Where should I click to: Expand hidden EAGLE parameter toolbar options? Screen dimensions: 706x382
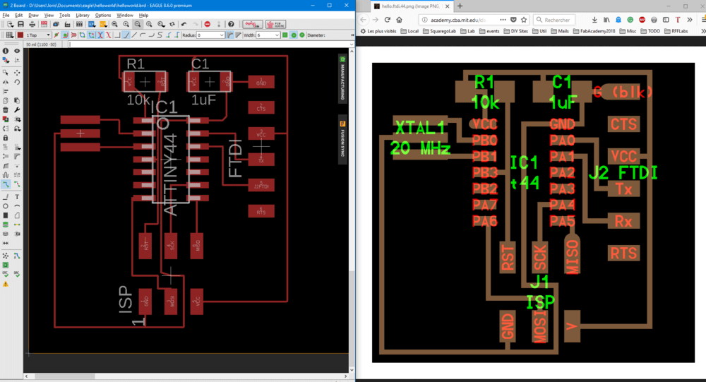tap(352, 35)
